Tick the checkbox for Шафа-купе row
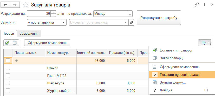215x96 pixels. tap(8, 83)
